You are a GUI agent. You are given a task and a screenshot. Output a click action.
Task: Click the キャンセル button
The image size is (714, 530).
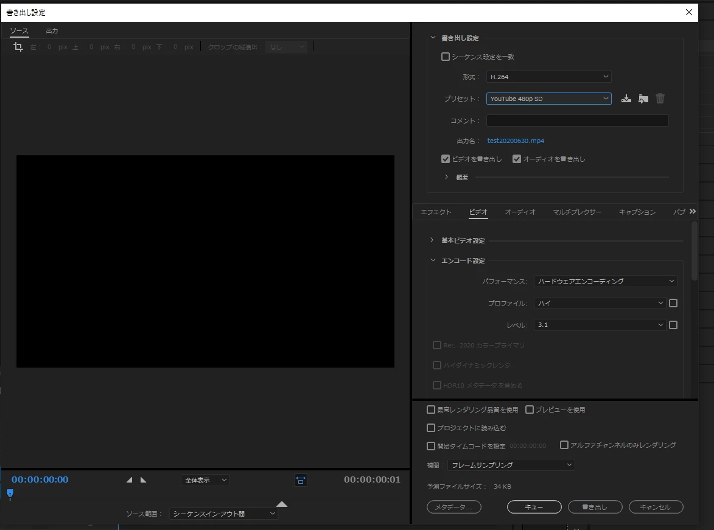point(656,507)
